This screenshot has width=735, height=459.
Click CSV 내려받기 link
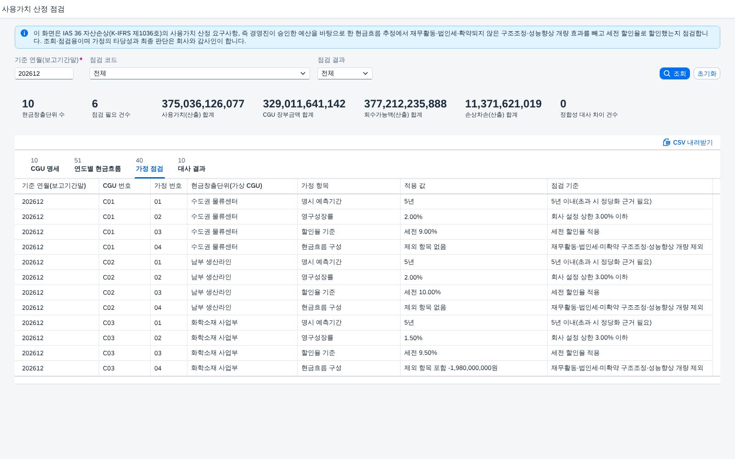(688, 142)
